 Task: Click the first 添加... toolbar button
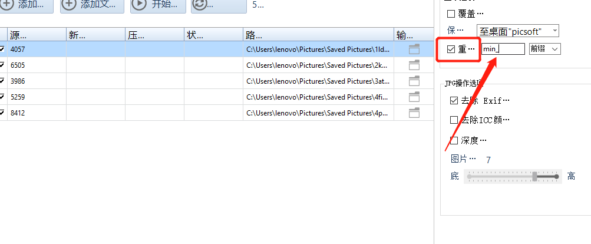tap(26, 5)
